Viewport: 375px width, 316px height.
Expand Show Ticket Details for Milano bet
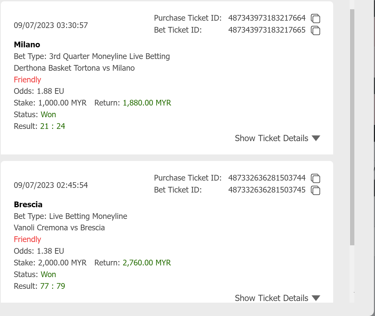[277, 138]
